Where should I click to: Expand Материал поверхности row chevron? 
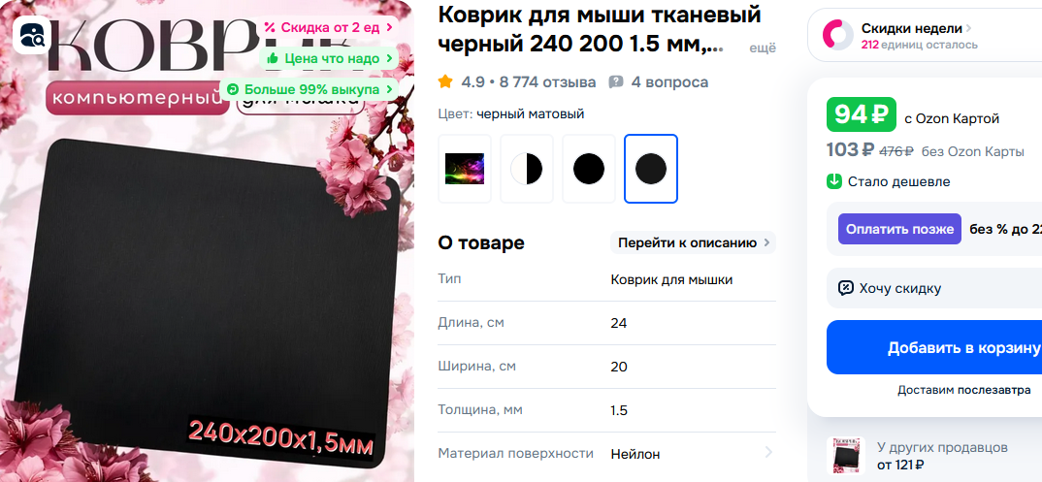click(x=768, y=453)
